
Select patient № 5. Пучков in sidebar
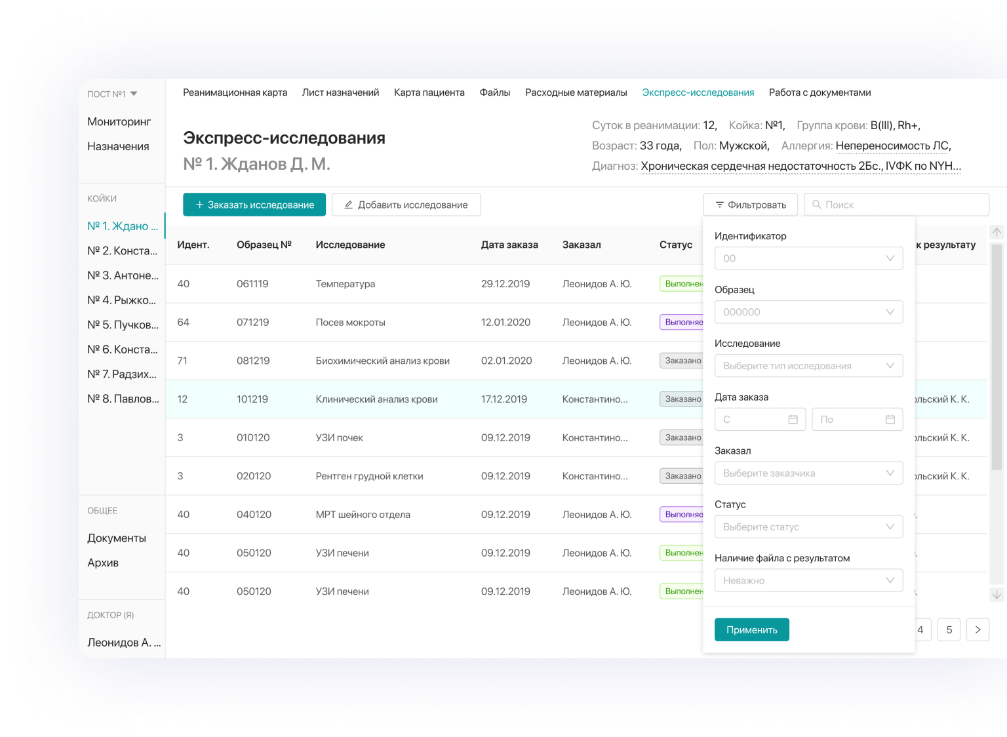click(123, 325)
